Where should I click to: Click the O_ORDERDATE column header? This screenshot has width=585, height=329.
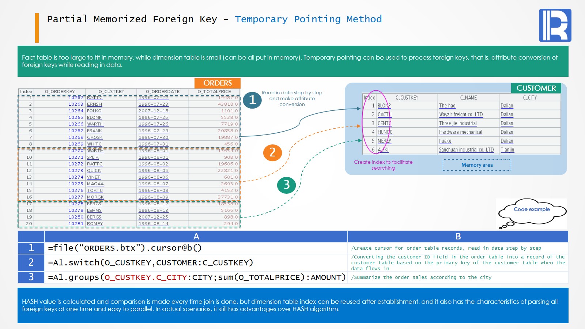[162, 91]
